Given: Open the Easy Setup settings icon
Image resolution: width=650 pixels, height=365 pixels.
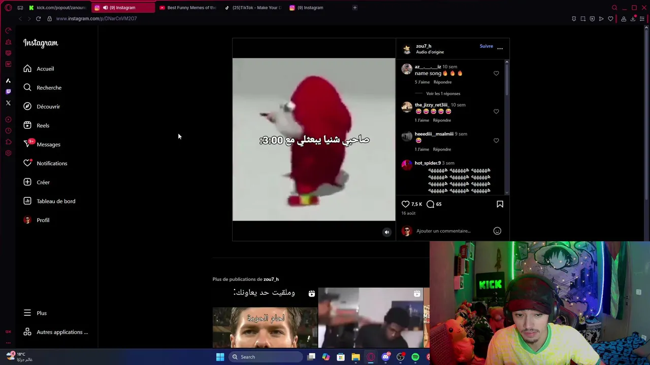Looking at the screenshot, I should point(642,19).
